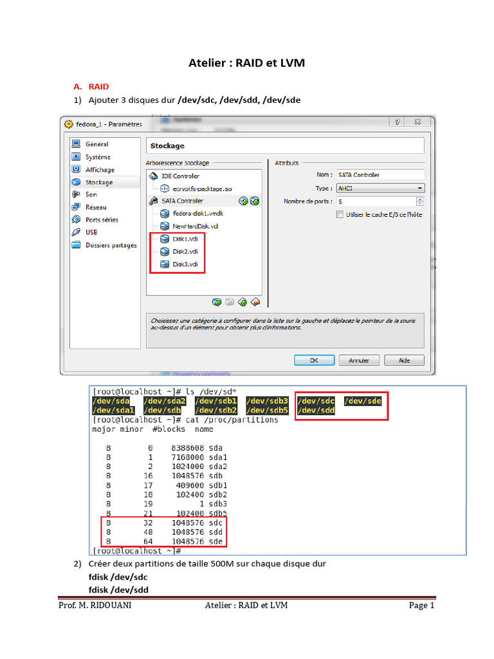Increase the Nombre de ports with up arrow
This screenshot has width=494, height=659.
420,200
